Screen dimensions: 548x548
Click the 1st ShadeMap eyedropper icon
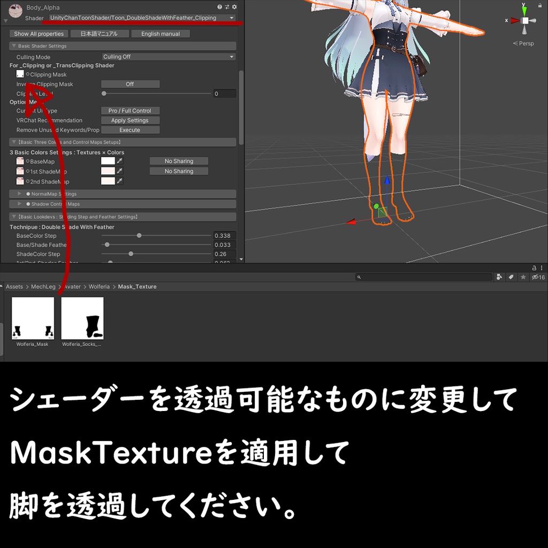[120, 171]
